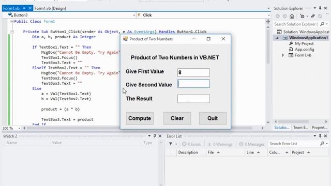Toggle 0 Warnings filter in Error List
This screenshot has height=186, width=331.
[220, 144]
